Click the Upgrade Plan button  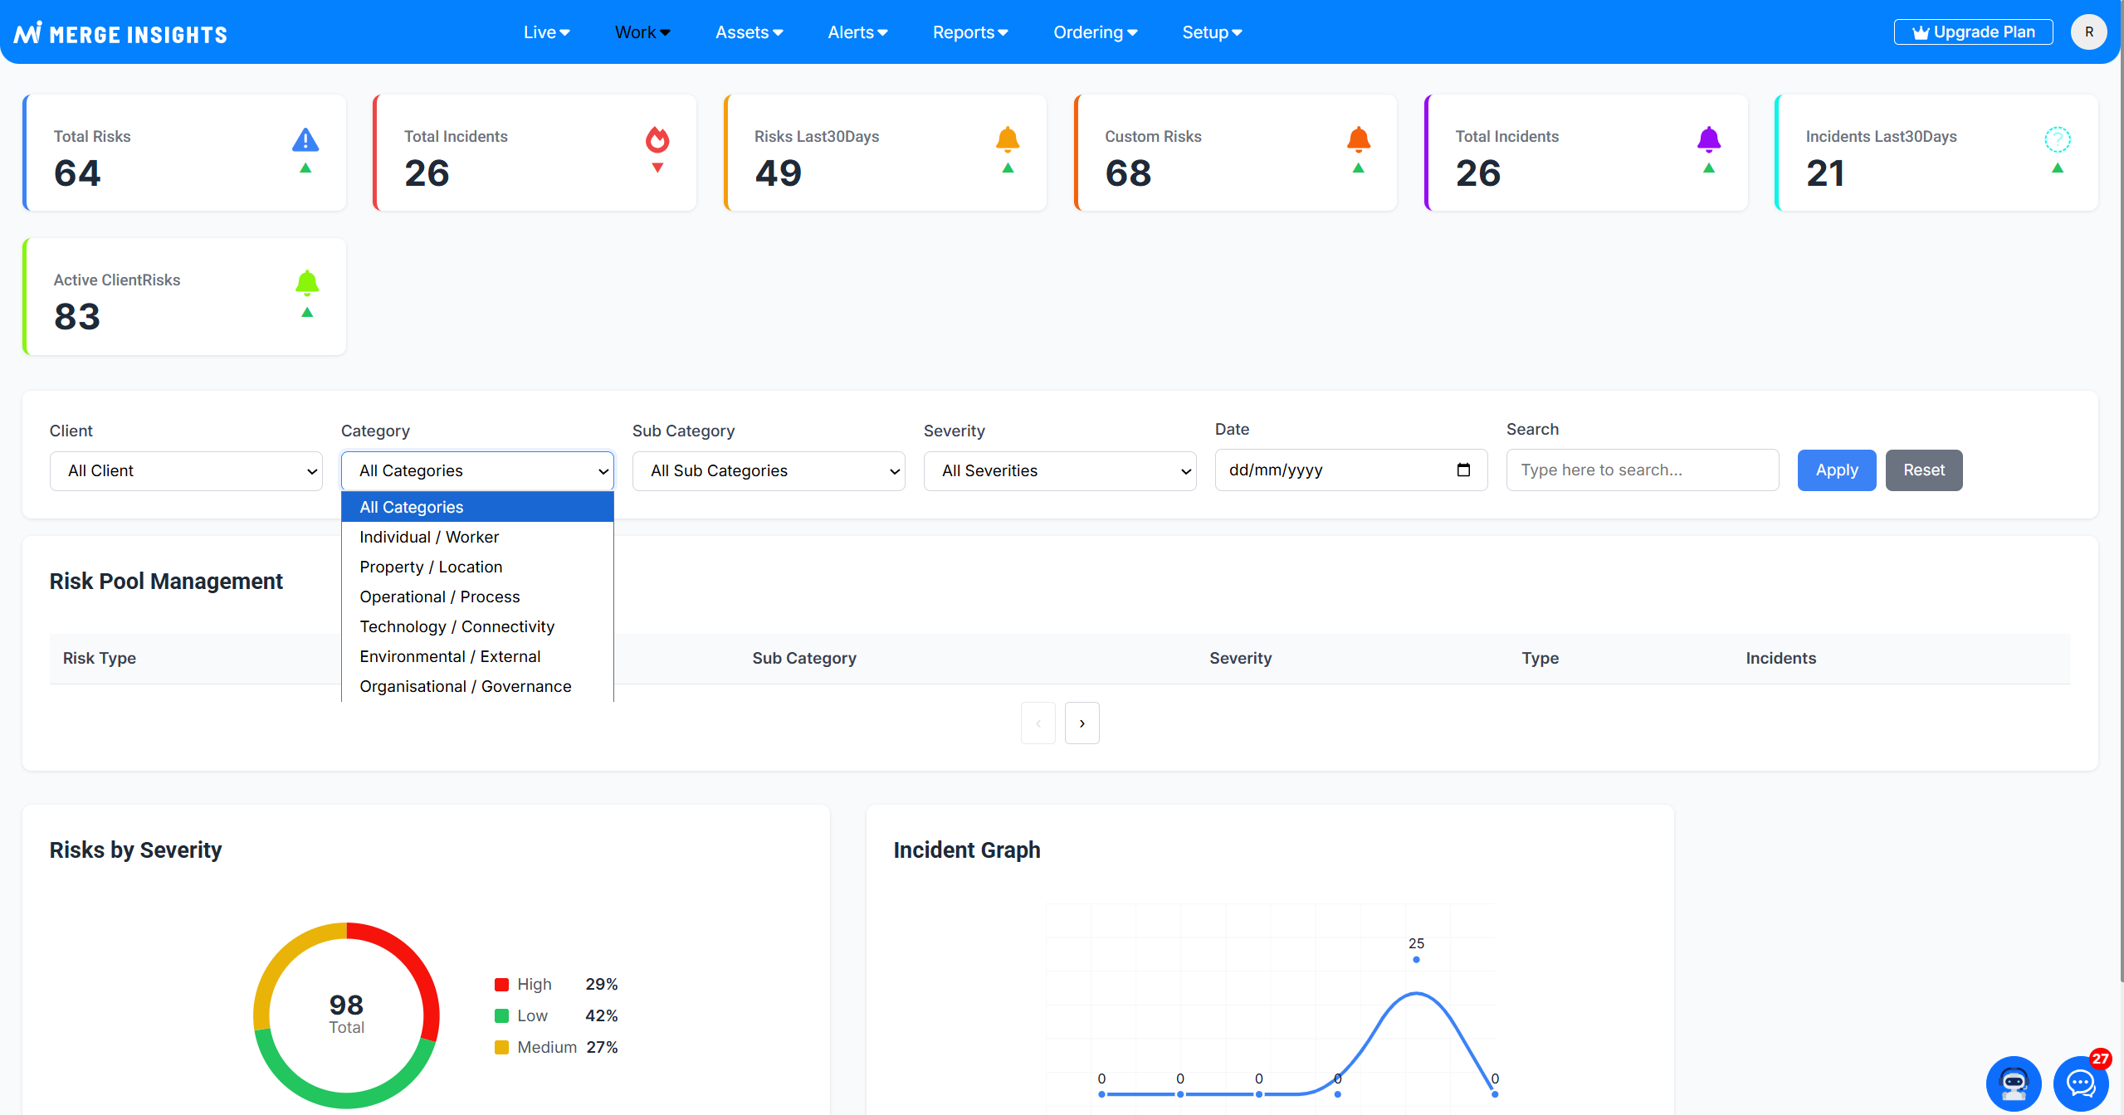(x=1973, y=32)
